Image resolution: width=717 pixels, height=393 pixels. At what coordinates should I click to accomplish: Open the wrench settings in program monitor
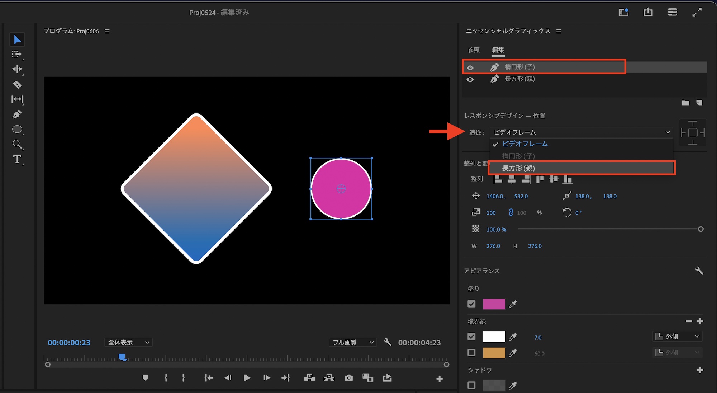tap(388, 342)
